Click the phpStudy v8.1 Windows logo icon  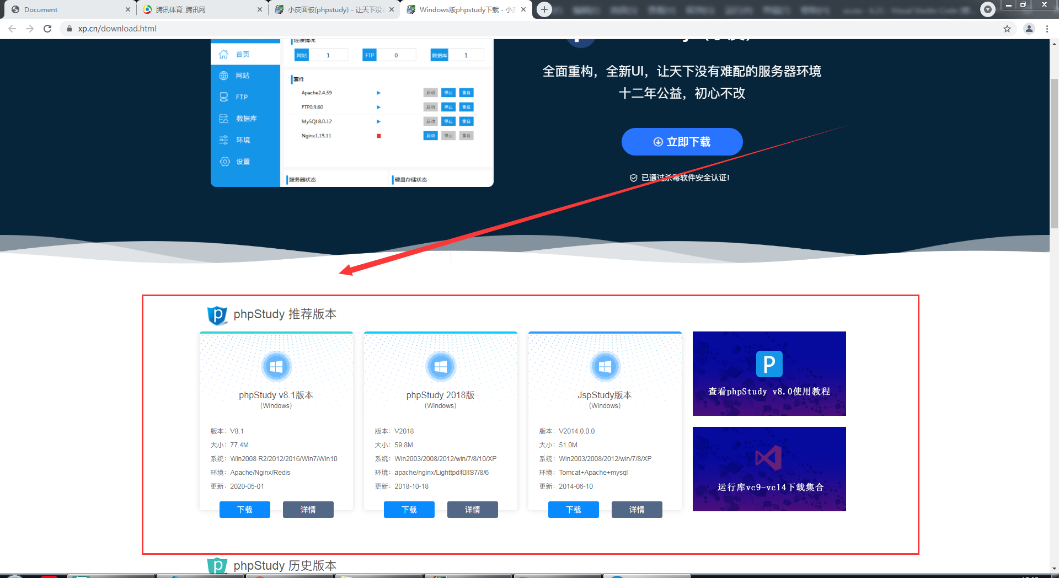point(276,366)
